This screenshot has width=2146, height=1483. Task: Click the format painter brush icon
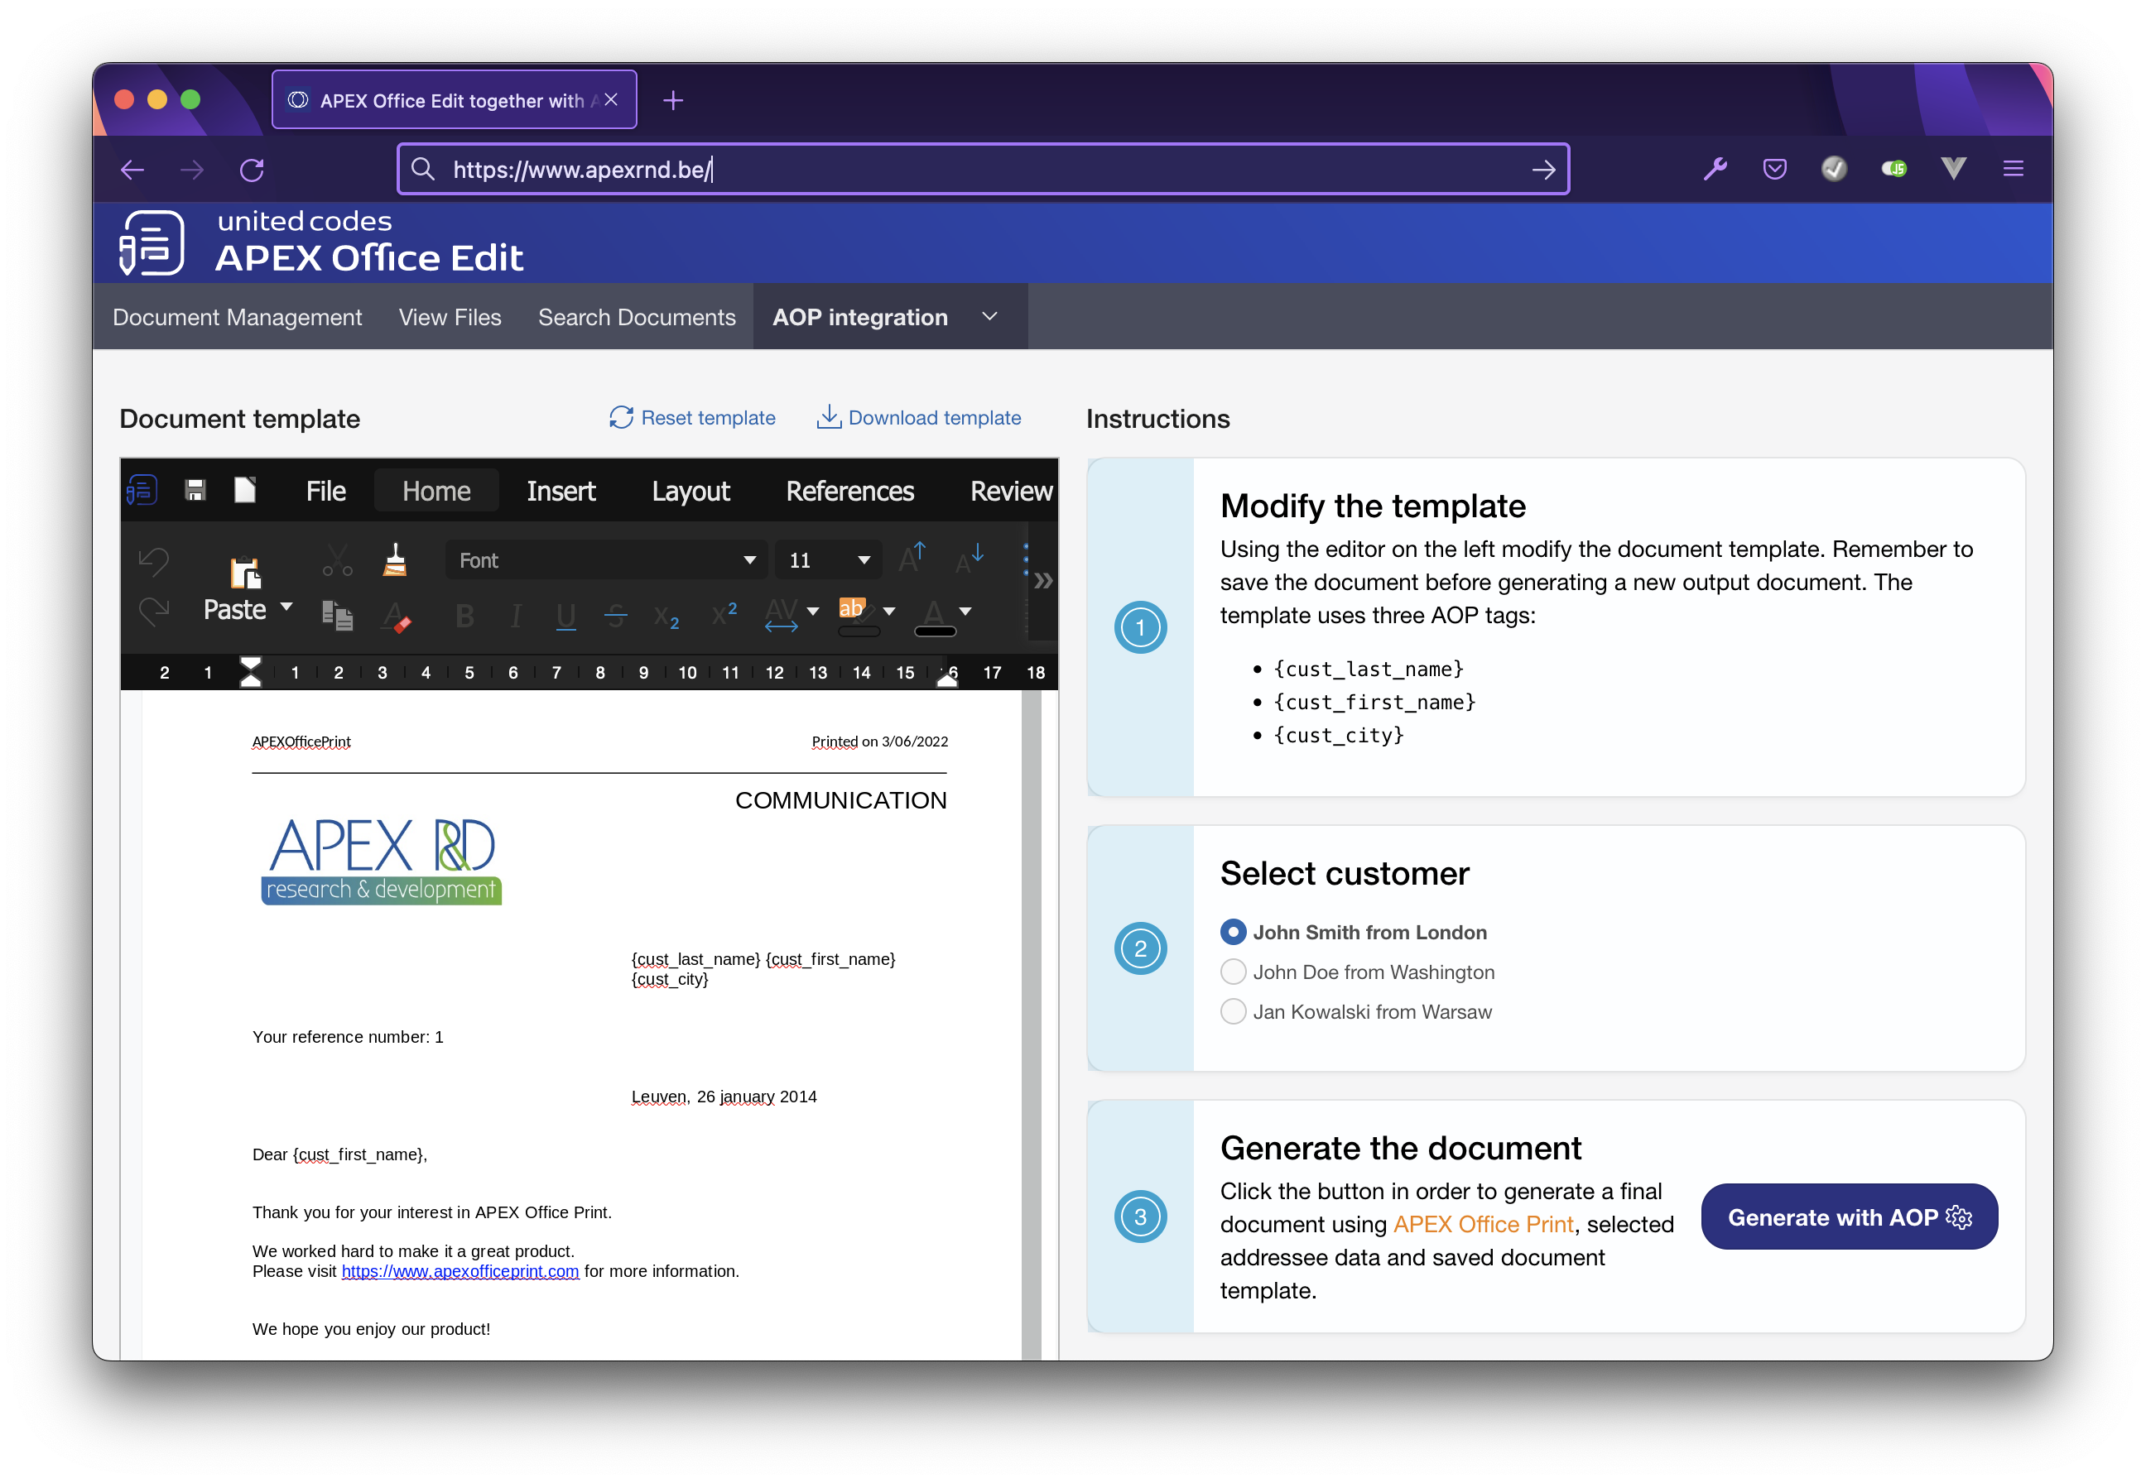[x=395, y=560]
